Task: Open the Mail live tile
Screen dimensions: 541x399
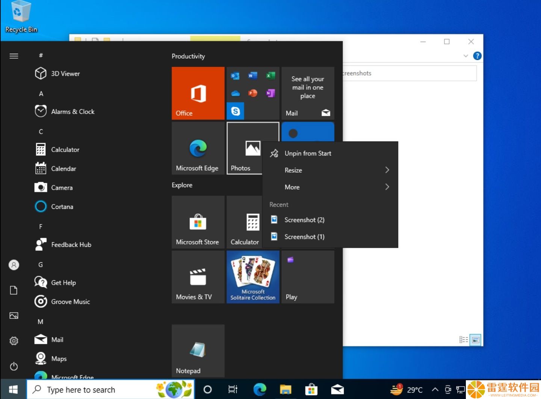Action: (308, 93)
